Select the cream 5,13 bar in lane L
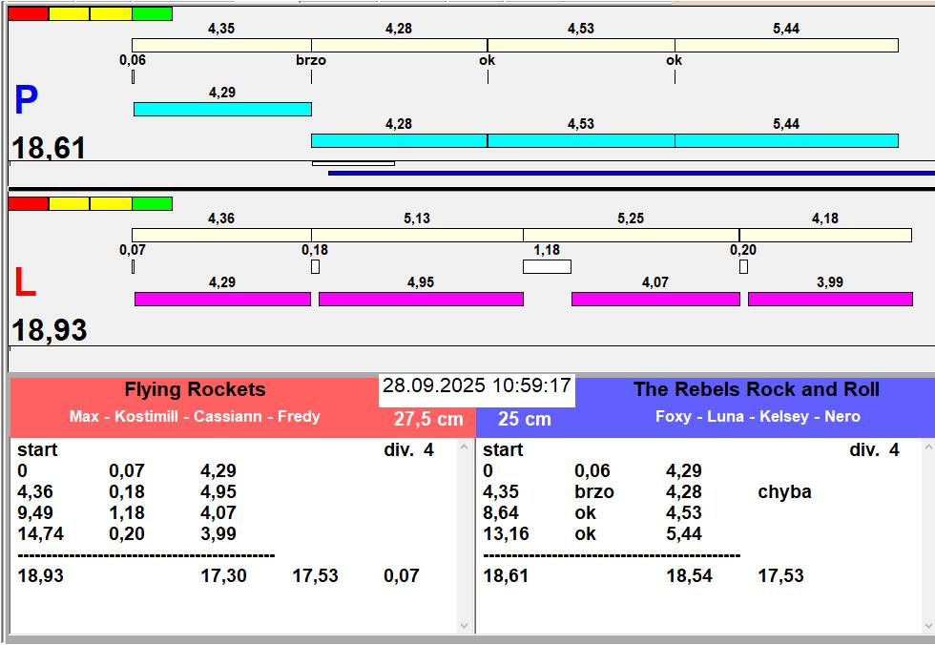Image resolution: width=935 pixels, height=645 pixels. click(x=418, y=235)
